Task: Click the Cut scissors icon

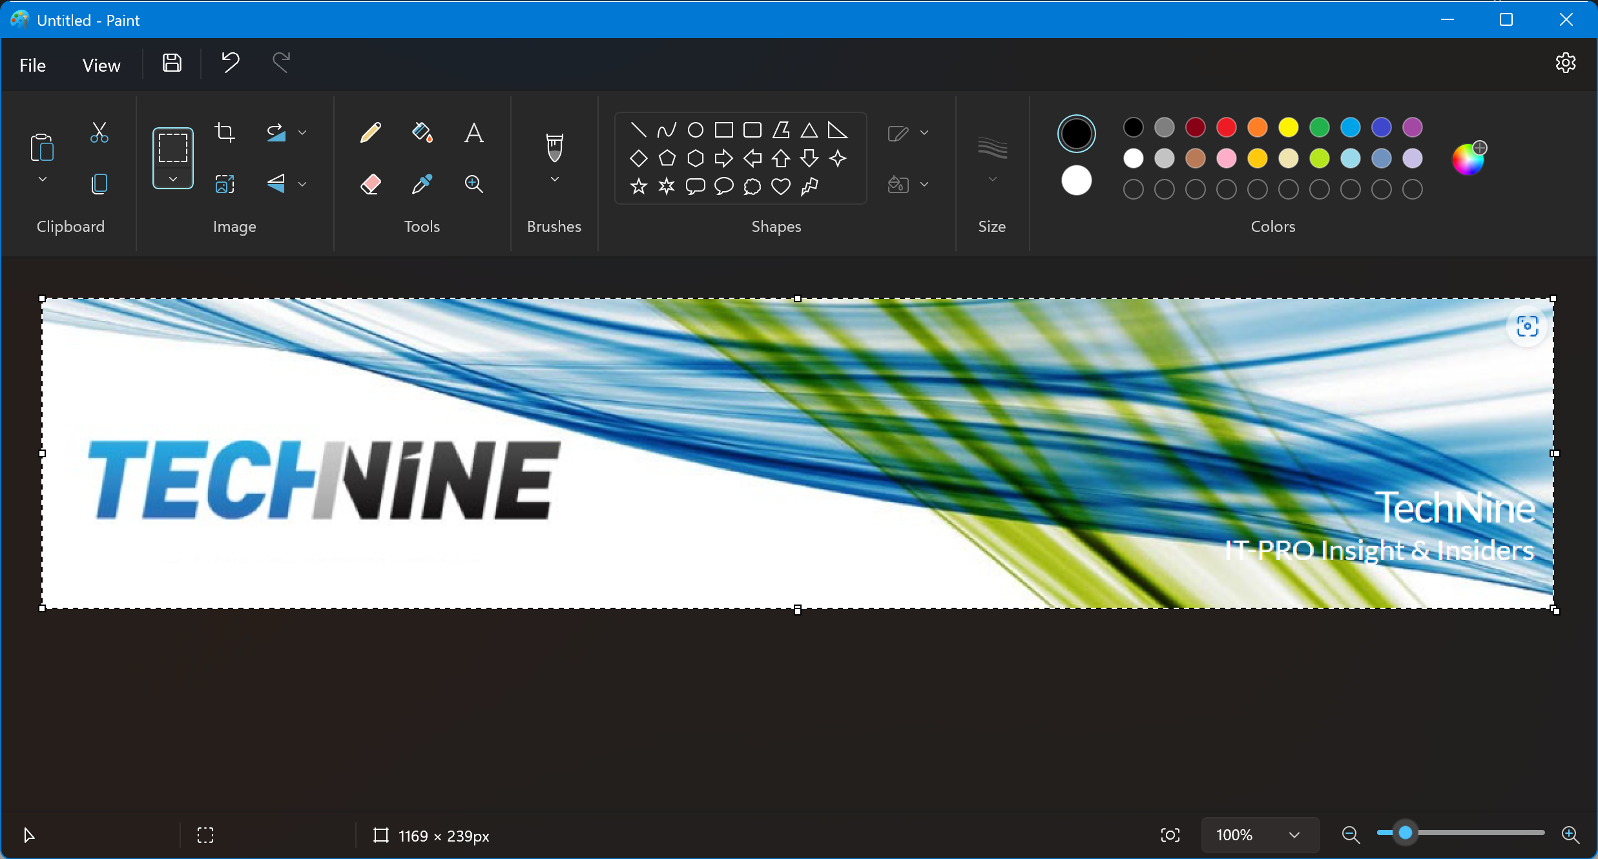Action: click(x=99, y=132)
